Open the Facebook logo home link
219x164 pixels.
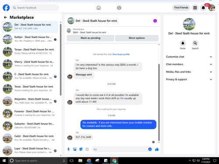pos(6,8)
